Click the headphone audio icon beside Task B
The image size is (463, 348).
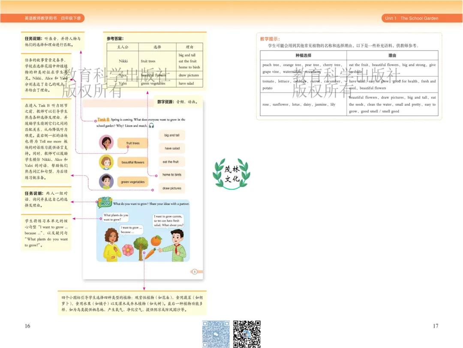click(x=151, y=126)
